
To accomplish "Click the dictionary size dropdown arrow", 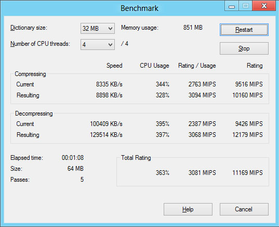I will (x=110, y=29).
